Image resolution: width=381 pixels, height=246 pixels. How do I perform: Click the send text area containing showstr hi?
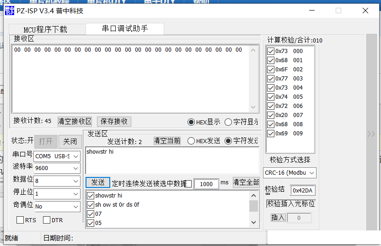[172, 160]
